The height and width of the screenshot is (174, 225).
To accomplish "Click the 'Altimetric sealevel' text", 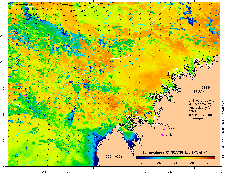I will point(202,101).
